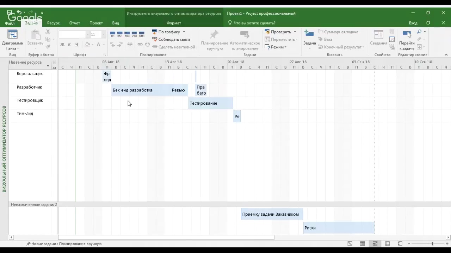Click the split task icon
Viewport: 451px width, 253px height.
click(130, 44)
